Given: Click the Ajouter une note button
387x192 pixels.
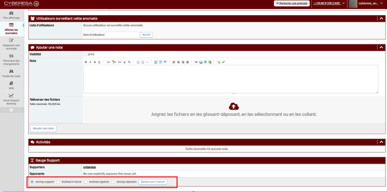Looking at the screenshot, I should (x=43, y=129).
